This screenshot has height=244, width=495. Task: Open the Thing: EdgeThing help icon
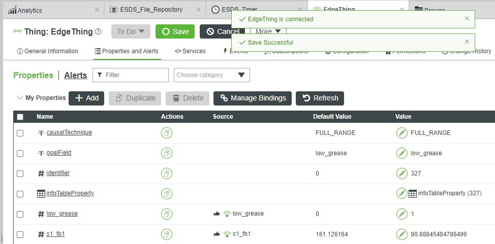(x=98, y=31)
